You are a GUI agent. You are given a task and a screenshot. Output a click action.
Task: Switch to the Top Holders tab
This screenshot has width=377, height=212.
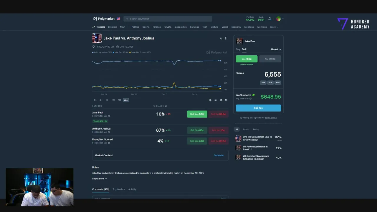coord(119,189)
